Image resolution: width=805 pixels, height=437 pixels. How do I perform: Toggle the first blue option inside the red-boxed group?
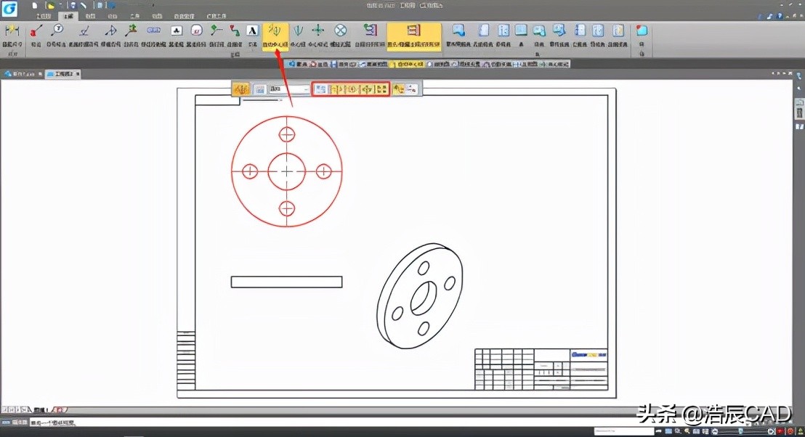pos(321,89)
